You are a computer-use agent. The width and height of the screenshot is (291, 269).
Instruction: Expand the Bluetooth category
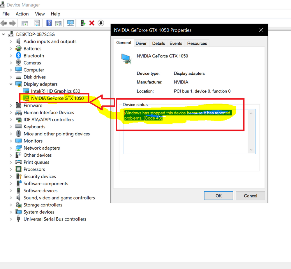(x=11, y=56)
